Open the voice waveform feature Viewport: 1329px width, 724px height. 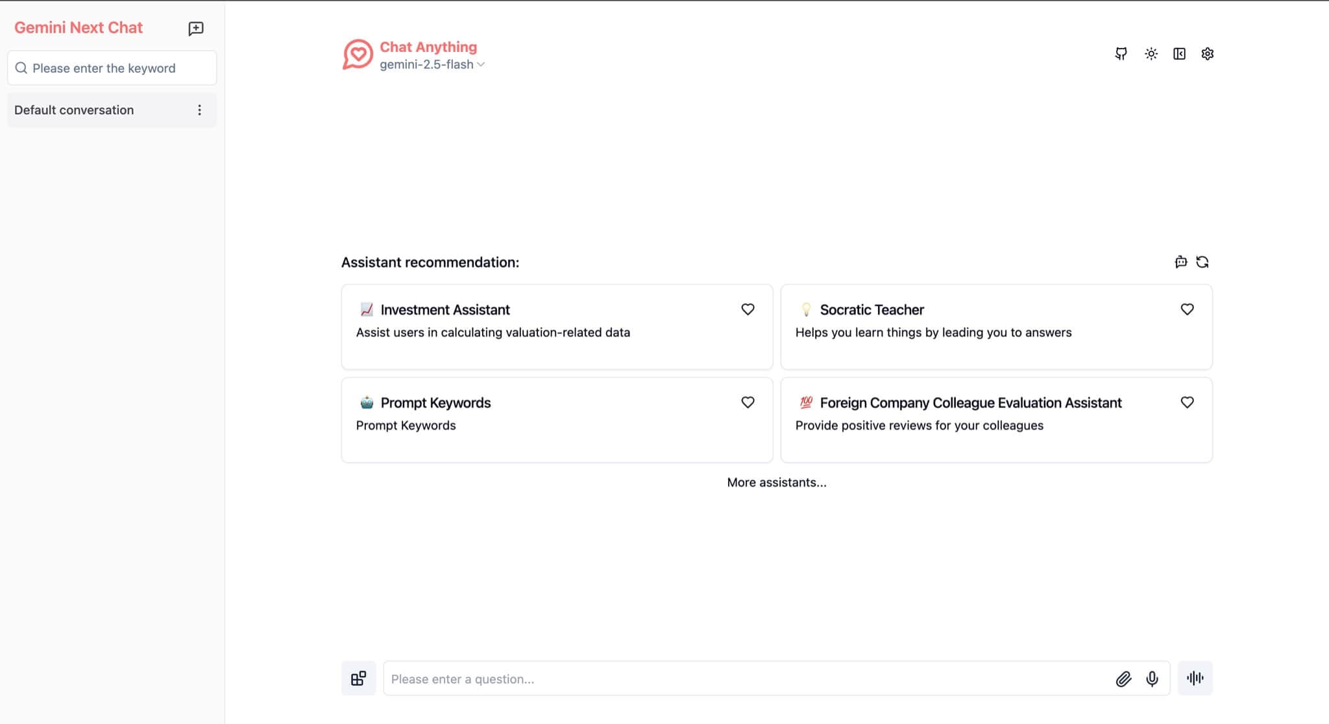click(x=1195, y=678)
